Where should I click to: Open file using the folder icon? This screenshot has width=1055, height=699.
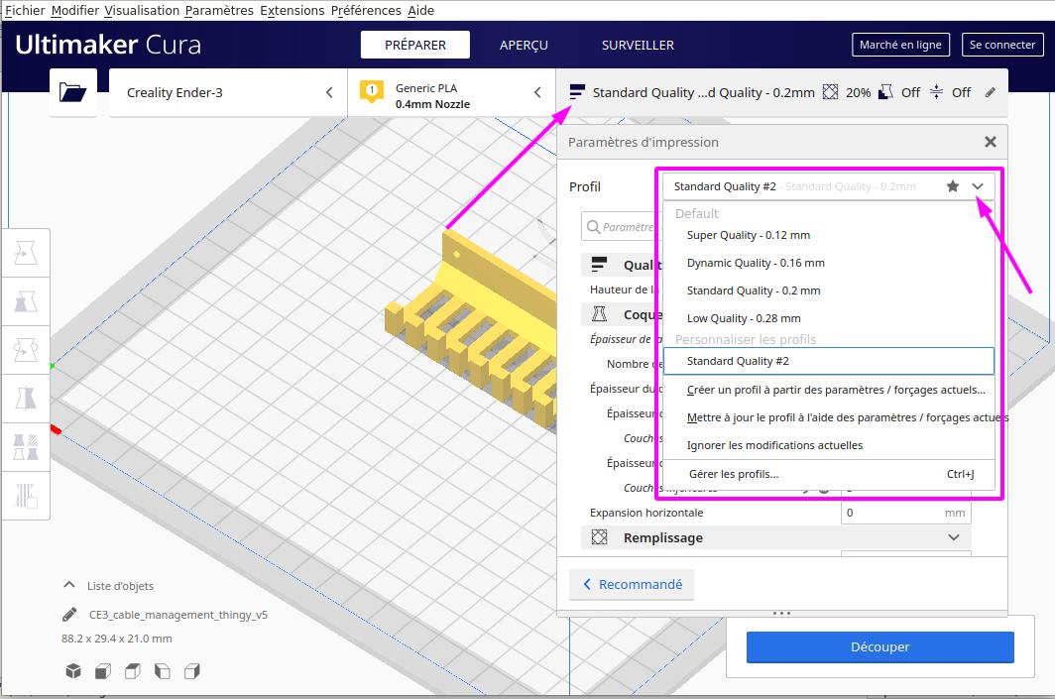tap(73, 93)
